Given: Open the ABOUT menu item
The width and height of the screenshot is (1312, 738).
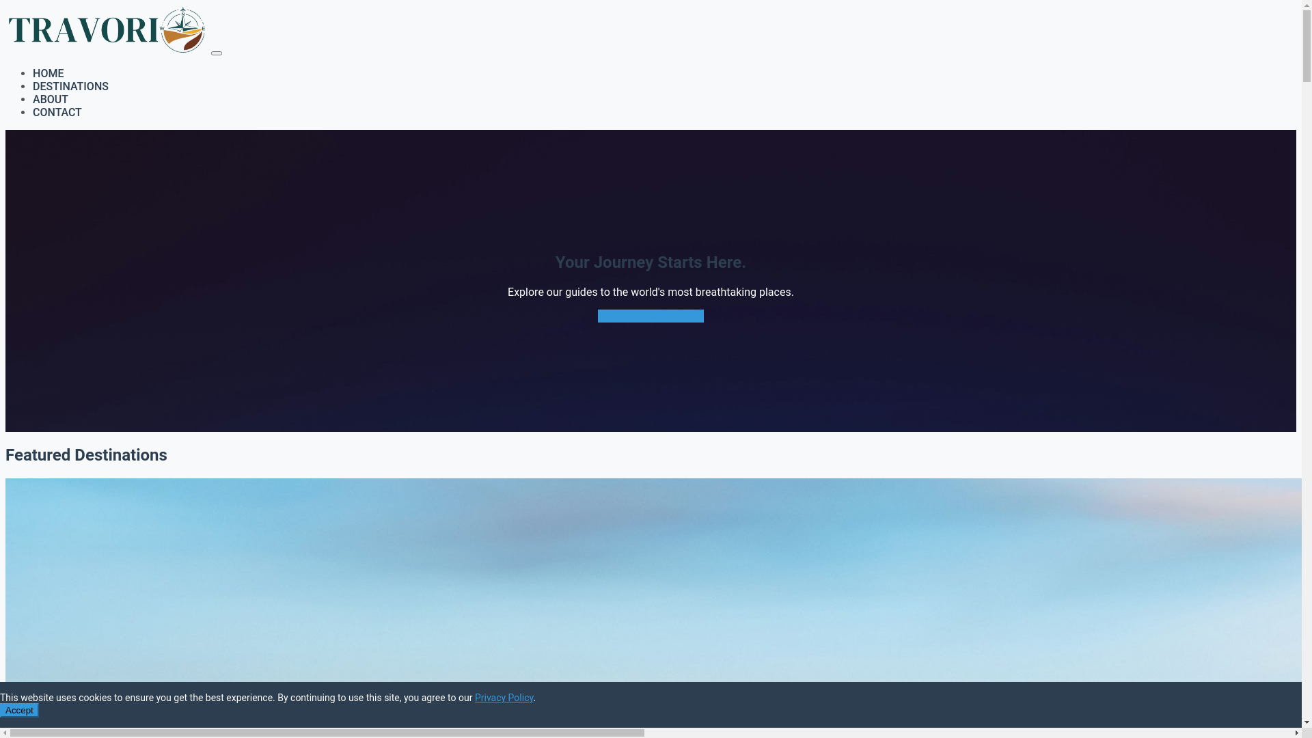Looking at the screenshot, I should pyautogui.click(x=51, y=99).
